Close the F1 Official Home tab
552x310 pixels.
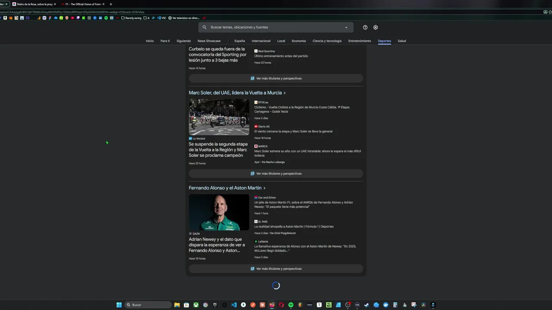pyautogui.click(x=103, y=4)
